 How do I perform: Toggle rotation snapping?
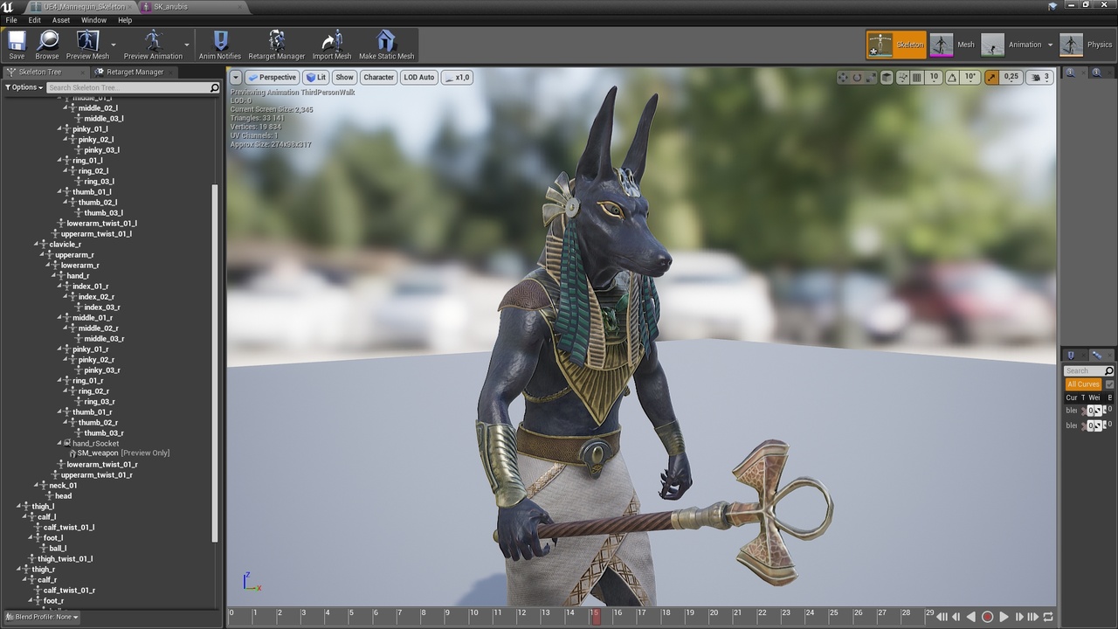point(952,77)
